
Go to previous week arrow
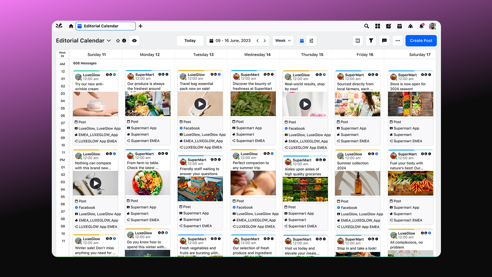pyautogui.click(x=258, y=41)
